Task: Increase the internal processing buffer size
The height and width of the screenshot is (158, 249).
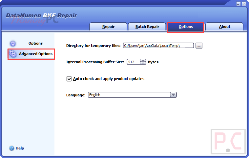Action: coord(143,60)
